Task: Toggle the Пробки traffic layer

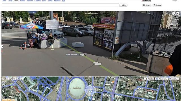Action: (150, 79)
